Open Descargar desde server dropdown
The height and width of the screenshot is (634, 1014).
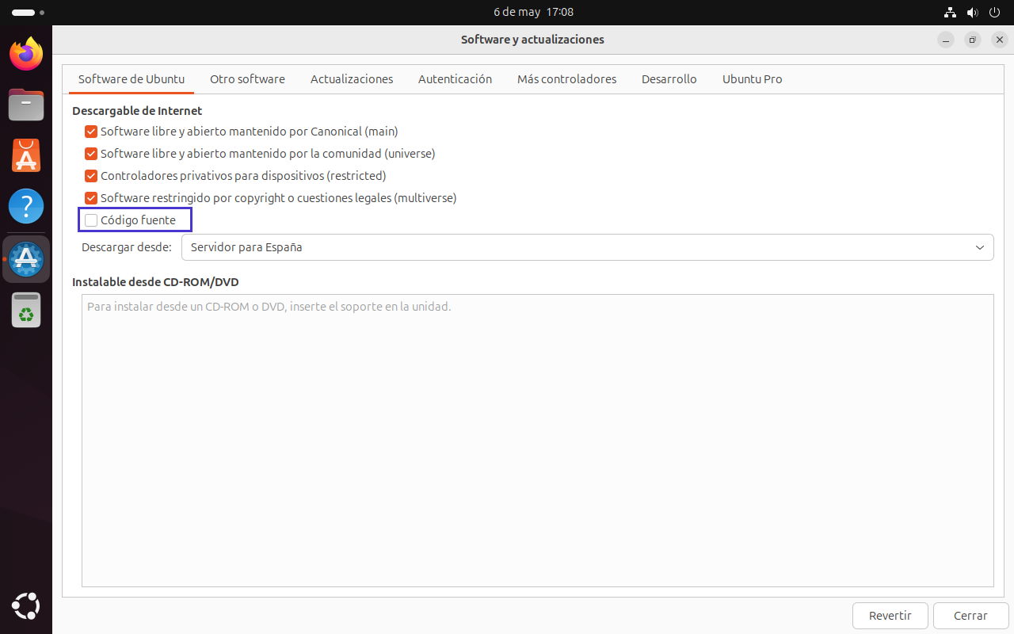click(x=587, y=247)
